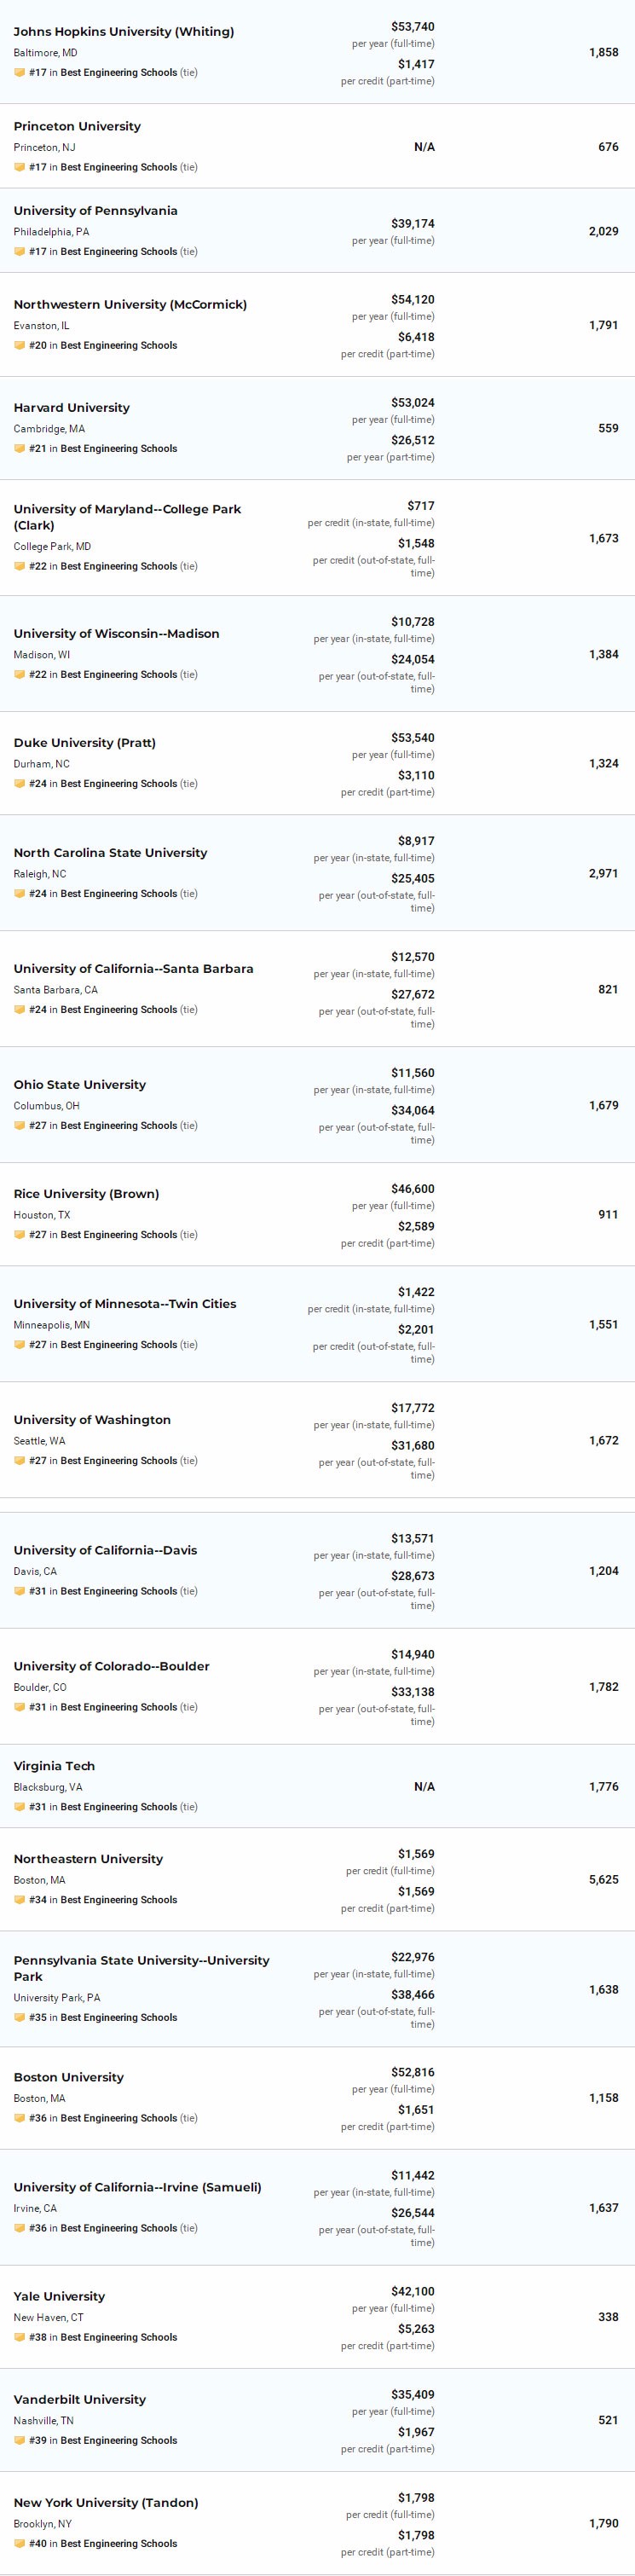635x2576 pixels.
Task: Click the badge icon for New York University (Tandon)
Action: [19, 2543]
